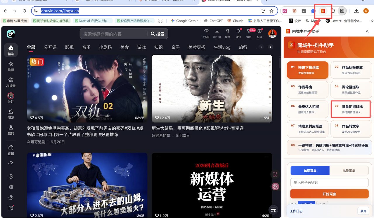Select the 小剧场 category tab
Image resolution: width=374 pixels, height=218 pixels.
coord(105,47)
